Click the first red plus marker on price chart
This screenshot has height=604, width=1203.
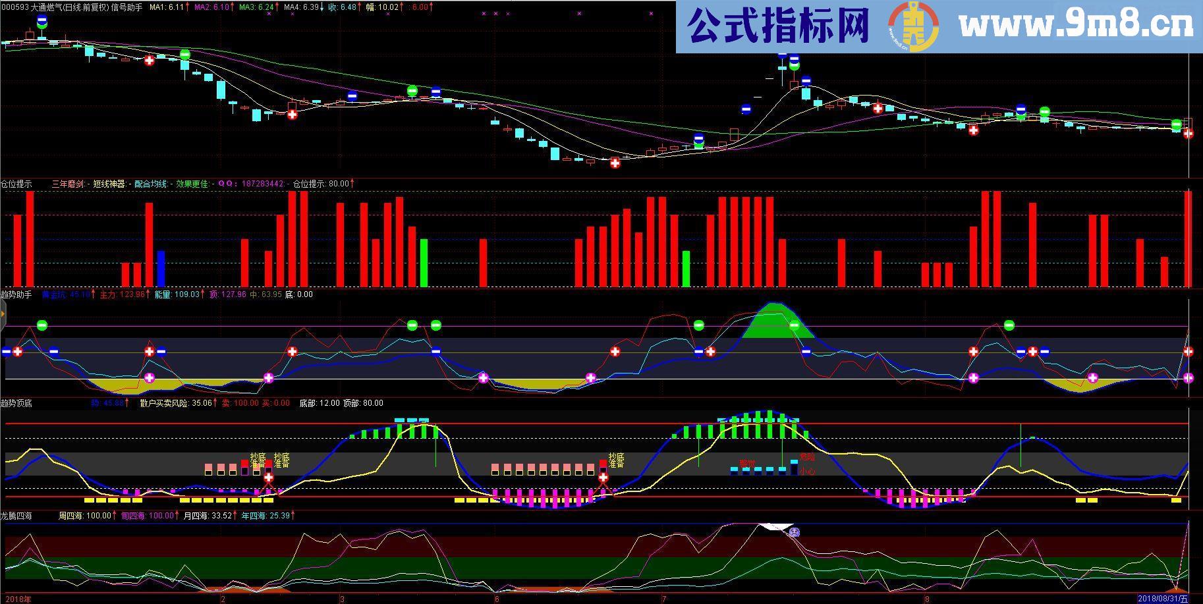(150, 61)
